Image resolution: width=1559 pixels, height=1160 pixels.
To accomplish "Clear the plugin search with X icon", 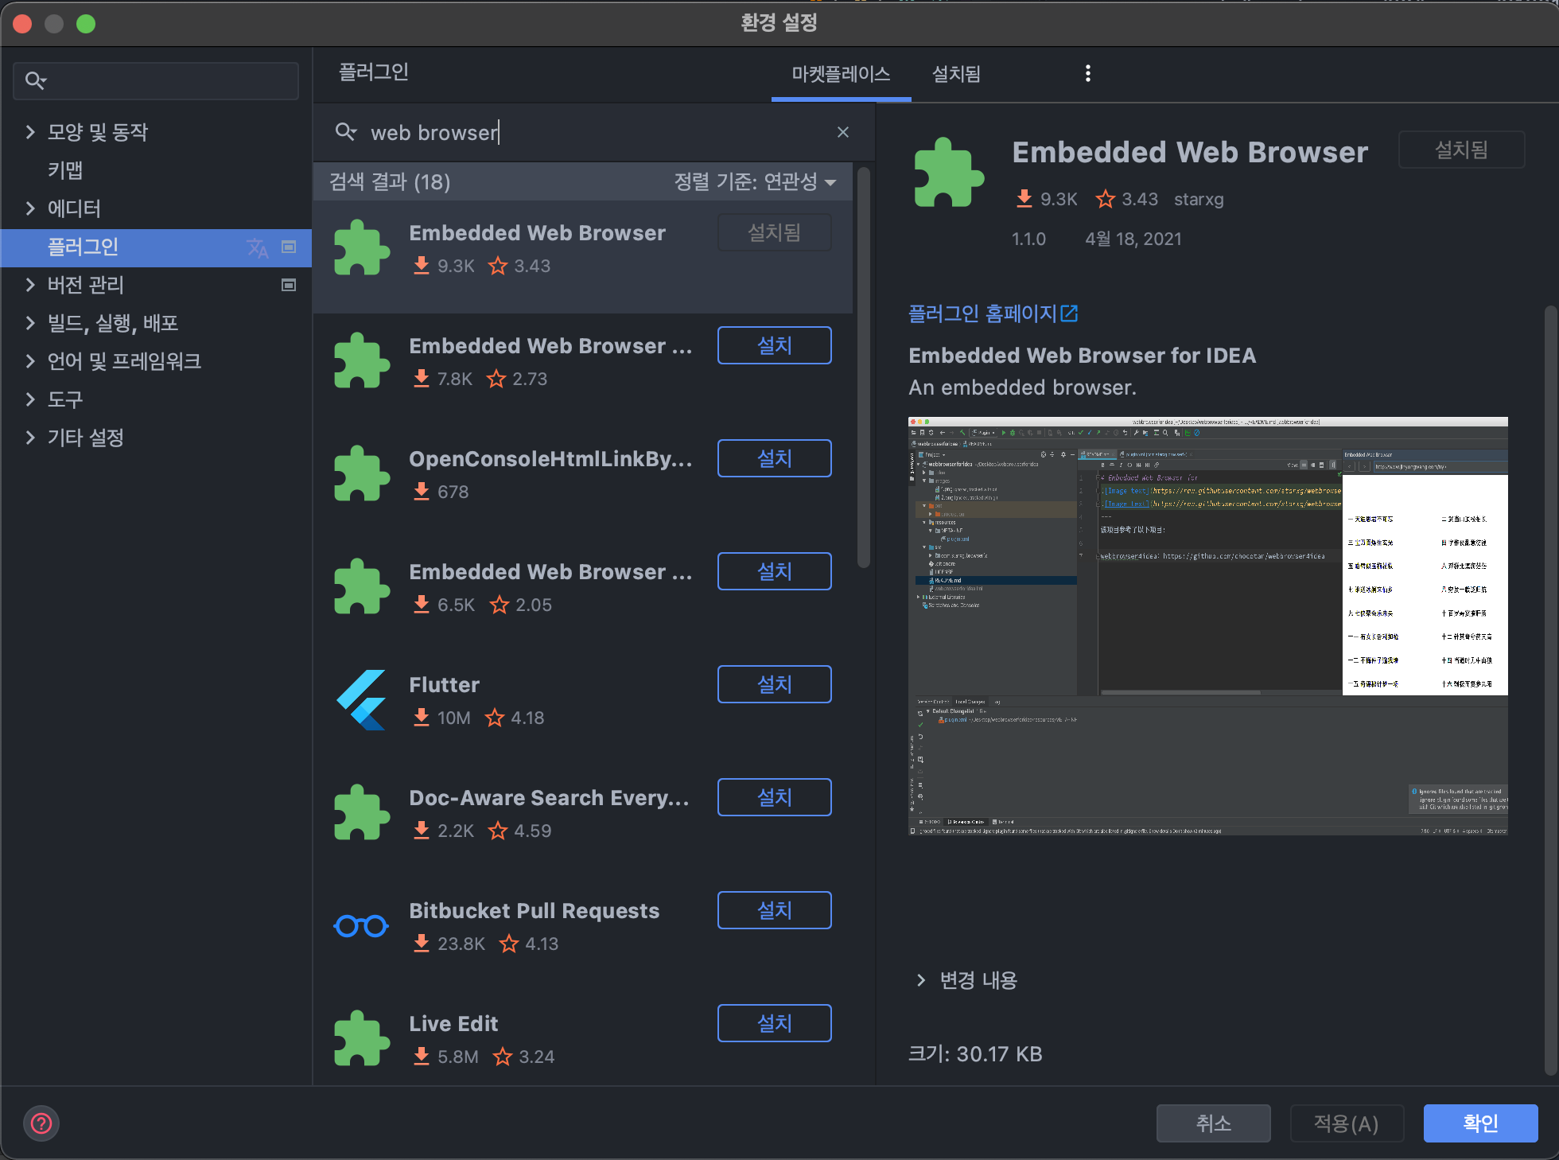I will tap(843, 132).
